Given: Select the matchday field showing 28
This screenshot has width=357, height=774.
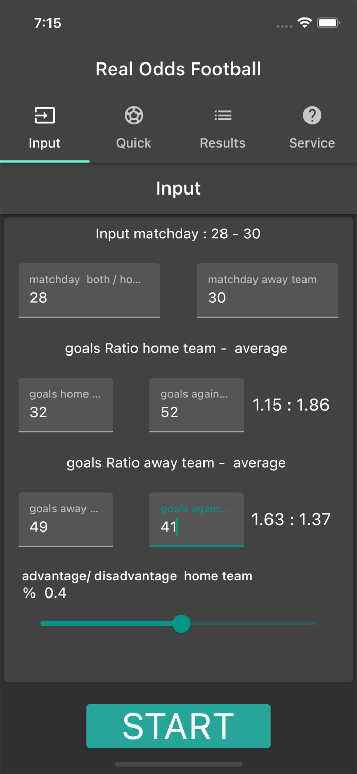Looking at the screenshot, I should (x=89, y=291).
